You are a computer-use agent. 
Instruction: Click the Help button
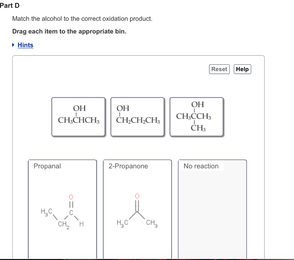click(x=242, y=69)
